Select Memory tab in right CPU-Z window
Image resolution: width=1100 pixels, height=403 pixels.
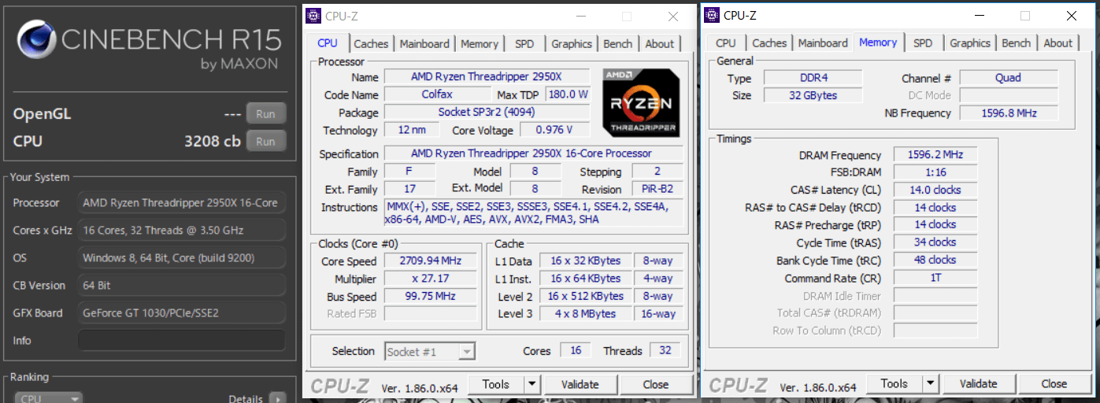coord(878,43)
